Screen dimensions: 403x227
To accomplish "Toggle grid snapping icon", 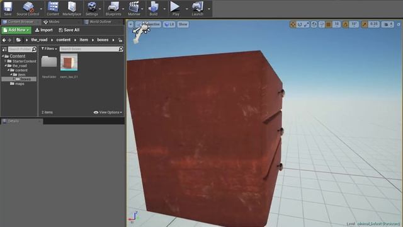I will pos(329,25).
